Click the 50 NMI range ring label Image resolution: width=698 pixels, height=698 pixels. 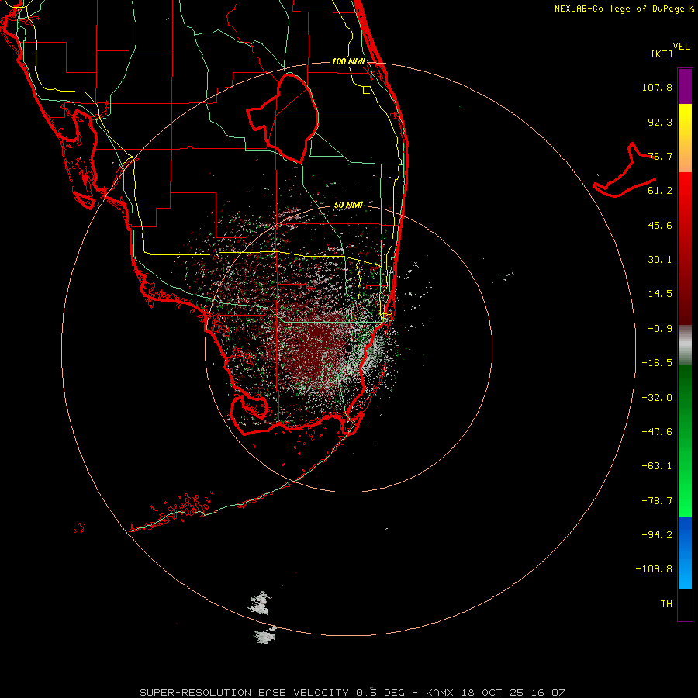[348, 205]
